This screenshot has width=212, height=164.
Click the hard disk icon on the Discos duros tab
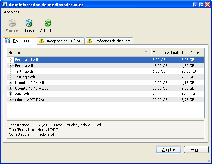(x=8, y=41)
